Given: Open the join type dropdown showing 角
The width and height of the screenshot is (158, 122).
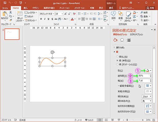Looking at the screenshot, I should pos(147,101).
